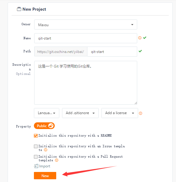
Task: Expand the Language dropdown
Action: pyautogui.click(x=47, y=113)
